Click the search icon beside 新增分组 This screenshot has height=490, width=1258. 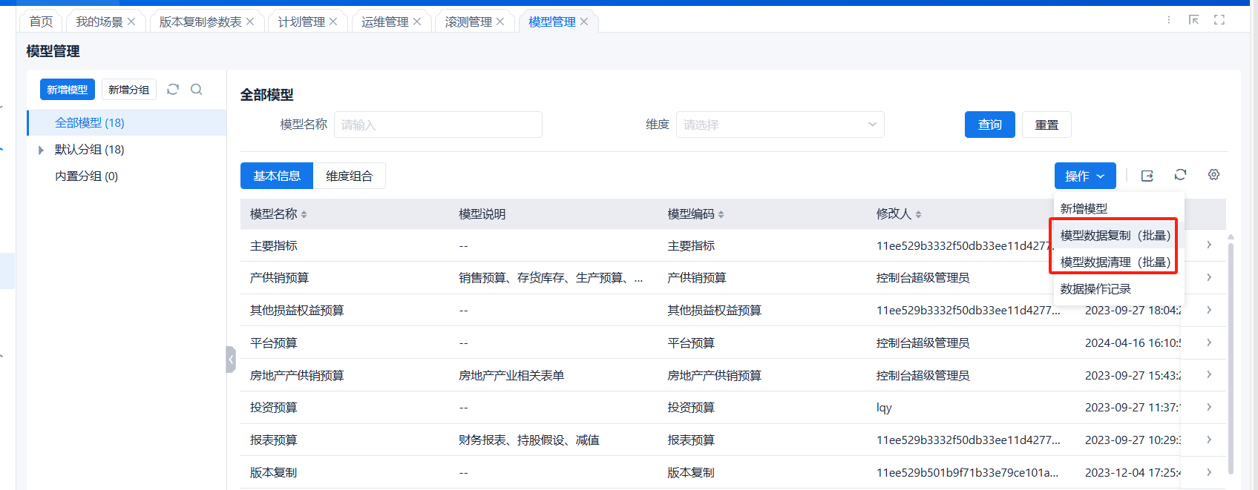coord(197,90)
